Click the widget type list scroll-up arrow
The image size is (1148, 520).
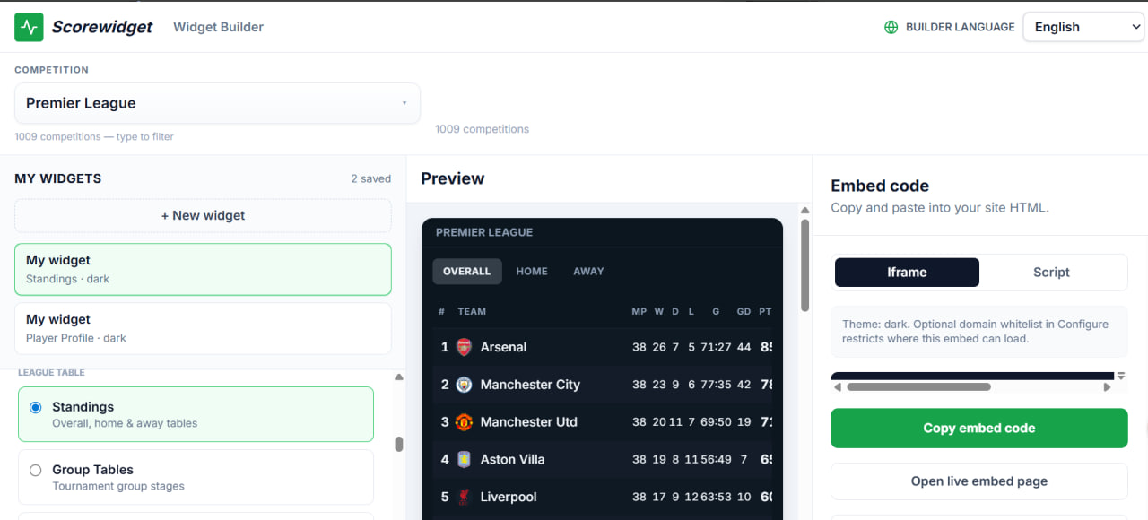point(399,377)
